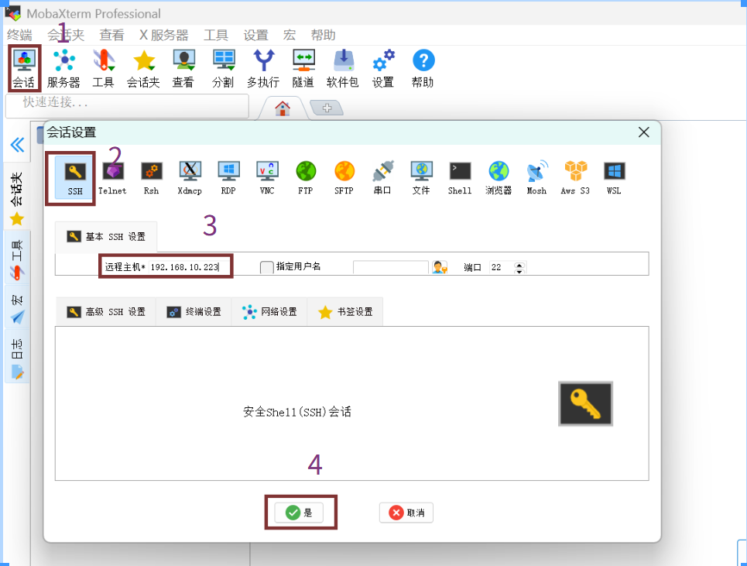747x566 pixels.
Task: Choose the Shell session type
Action: click(x=460, y=177)
